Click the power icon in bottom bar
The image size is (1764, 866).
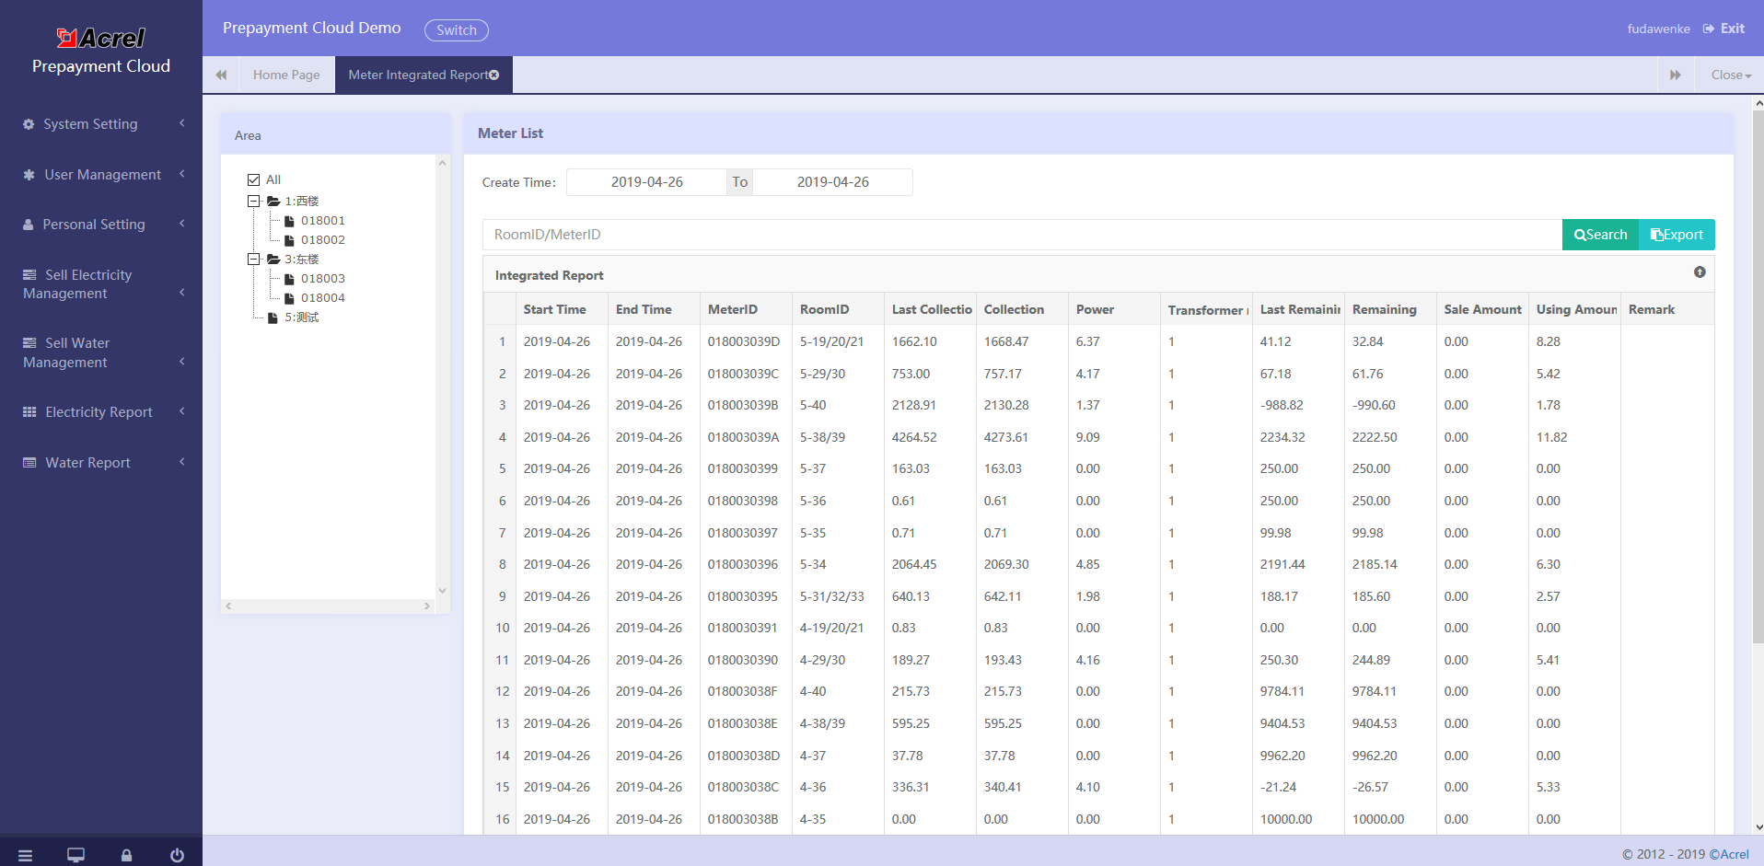pyautogui.click(x=177, y=856)
